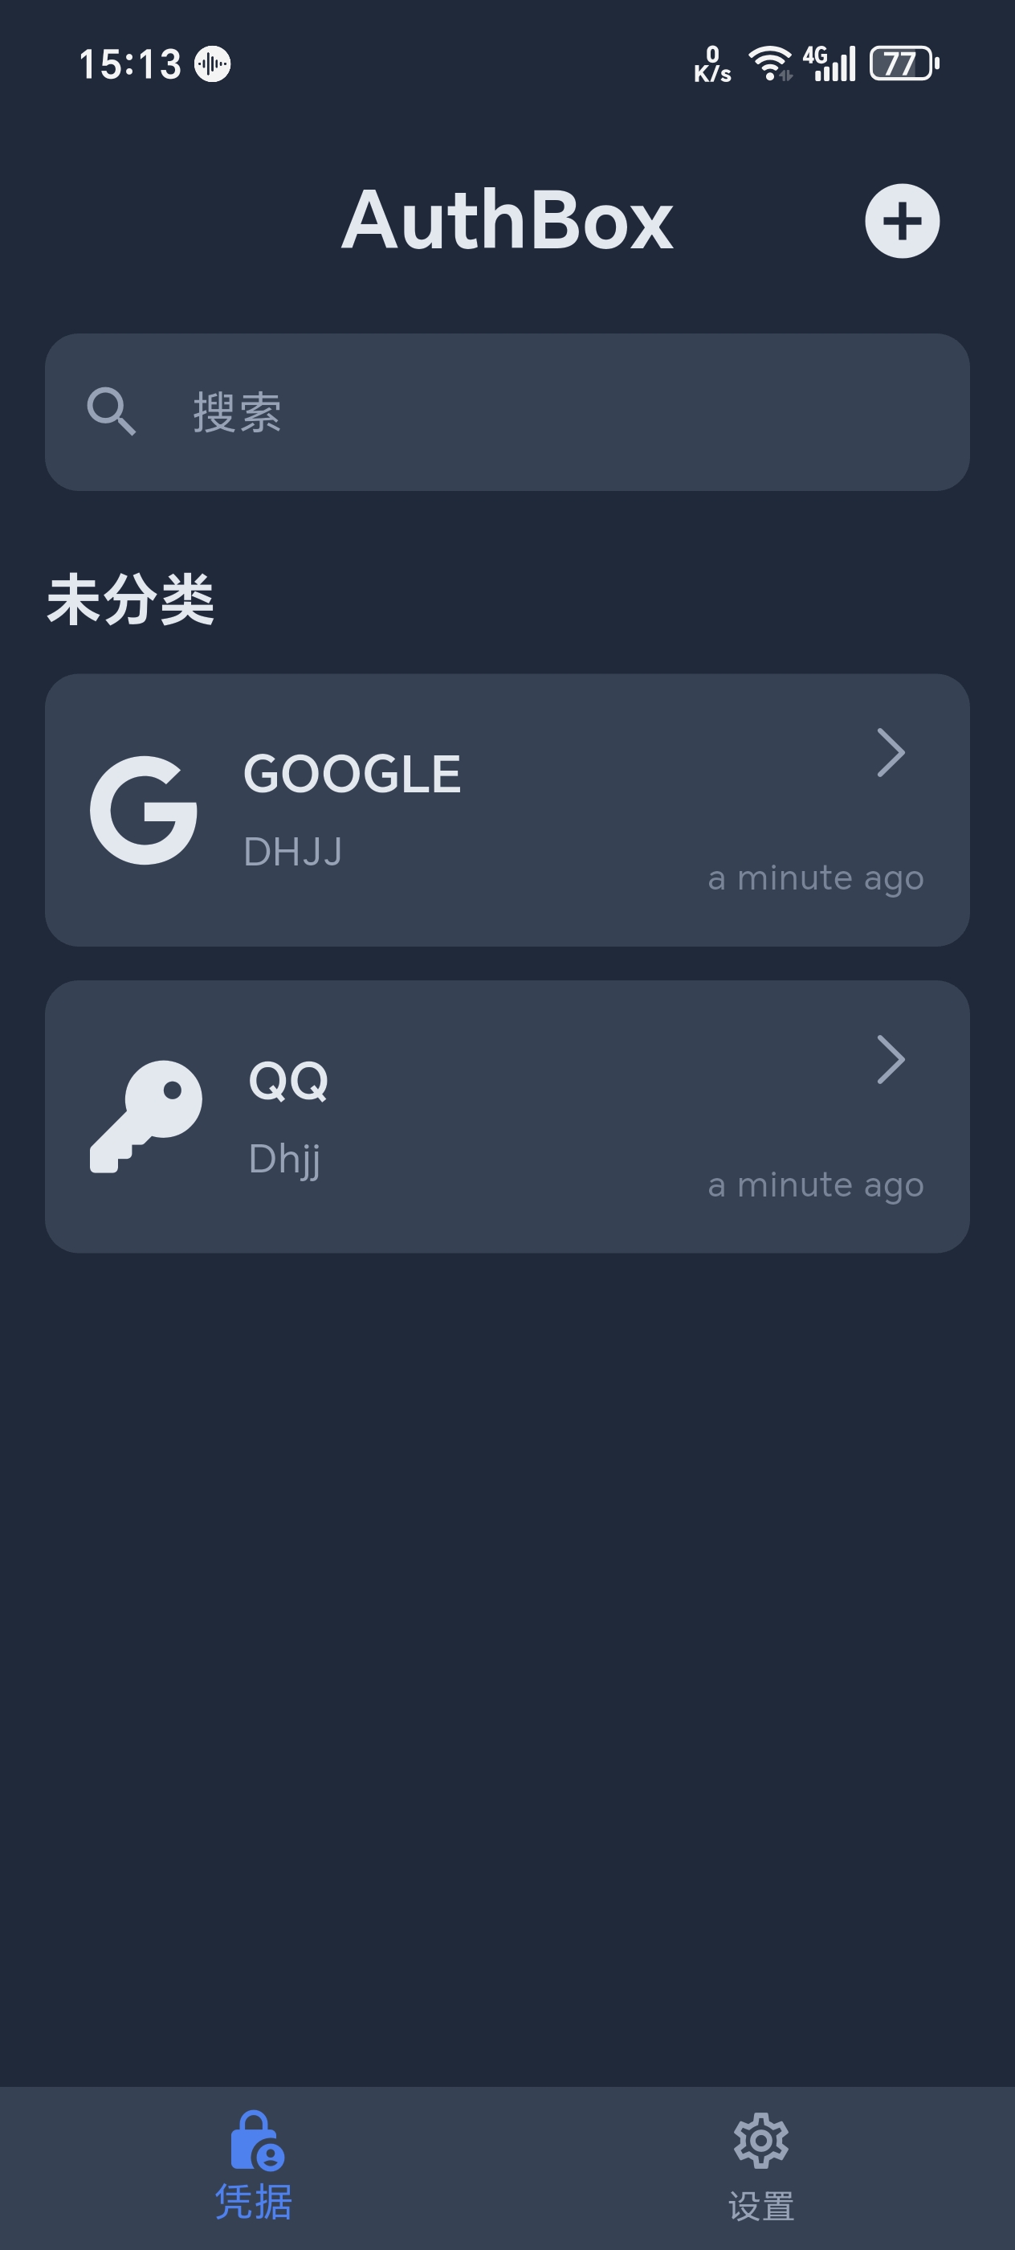Tap the DHJJ account name

point(292,852)
